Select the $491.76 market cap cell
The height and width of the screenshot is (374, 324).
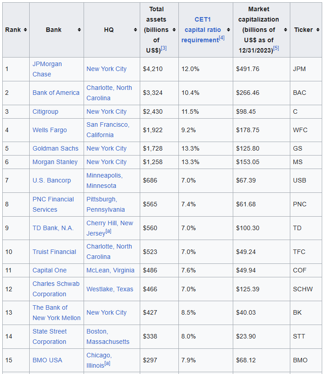pos(262,69)
